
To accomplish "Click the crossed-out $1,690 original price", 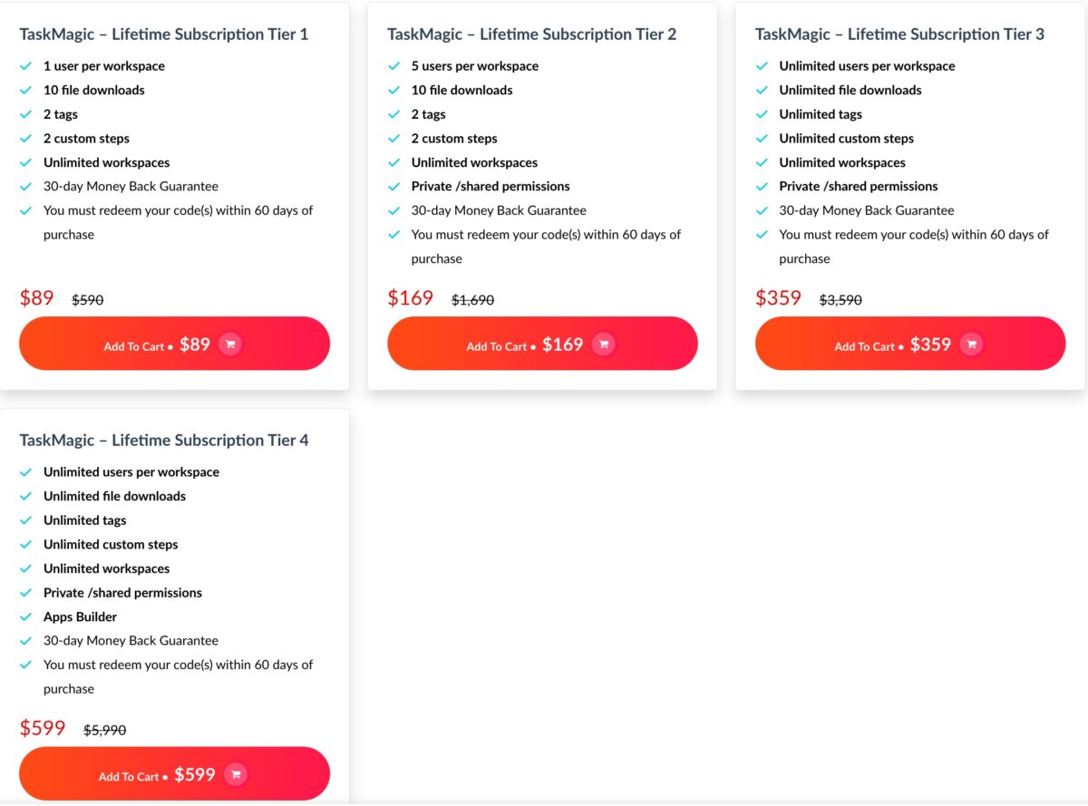I will point(473,300).
